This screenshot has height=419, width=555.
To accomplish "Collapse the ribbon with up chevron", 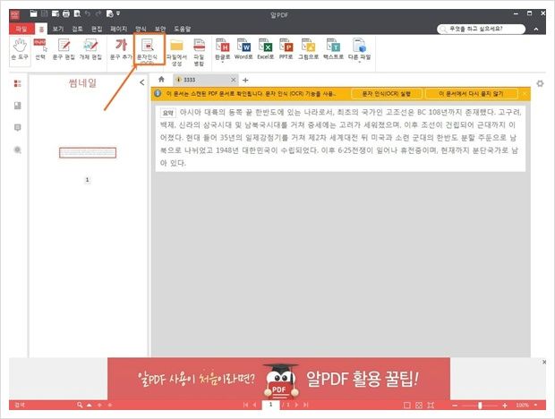I will coord(536,30).
